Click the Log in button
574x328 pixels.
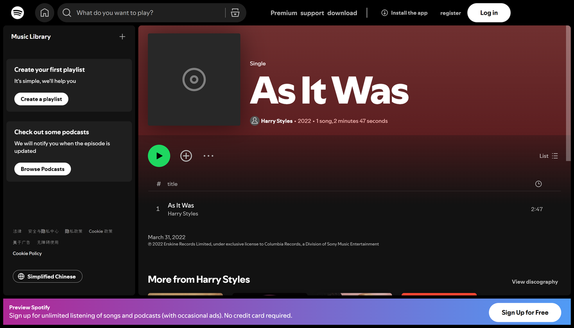489,13
